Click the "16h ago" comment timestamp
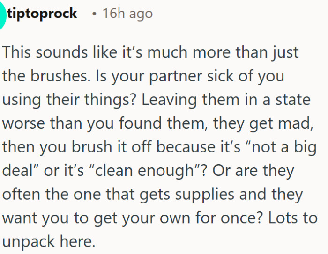Screen dimensions: 328x254 coord(127,14)
